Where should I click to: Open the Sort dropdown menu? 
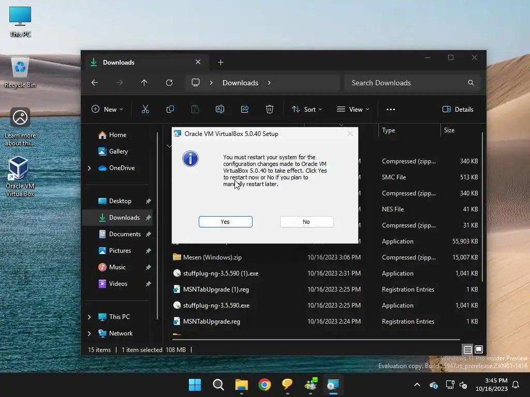coord(307,109)
